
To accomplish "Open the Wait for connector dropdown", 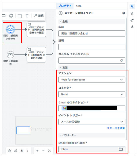I will (x=92, y=80).
